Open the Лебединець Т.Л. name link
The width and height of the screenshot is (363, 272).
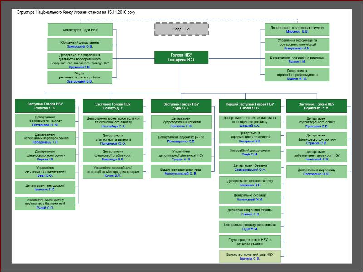point(45,142)
